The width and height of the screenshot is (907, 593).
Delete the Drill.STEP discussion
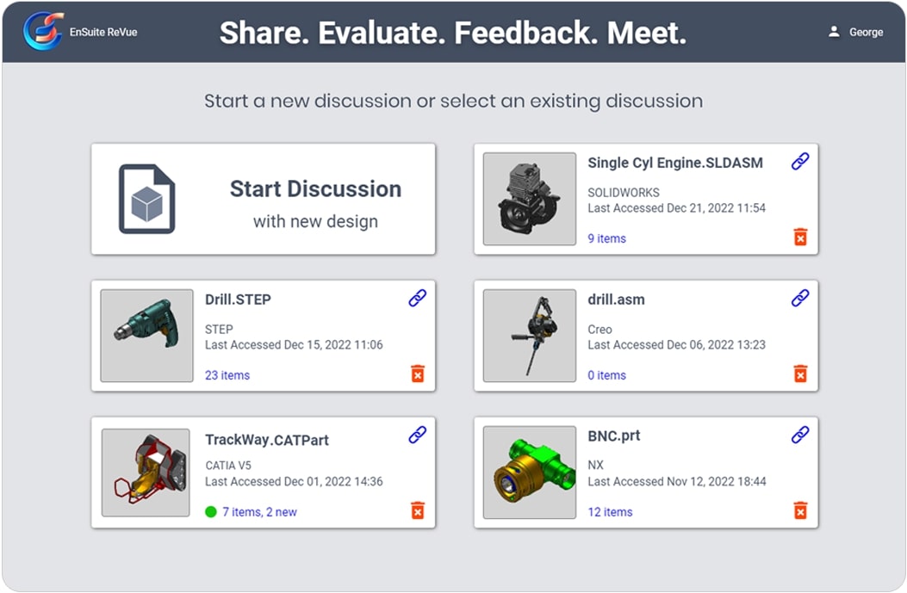(418, 374)
